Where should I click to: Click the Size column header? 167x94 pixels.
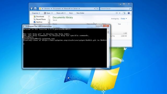120,24
